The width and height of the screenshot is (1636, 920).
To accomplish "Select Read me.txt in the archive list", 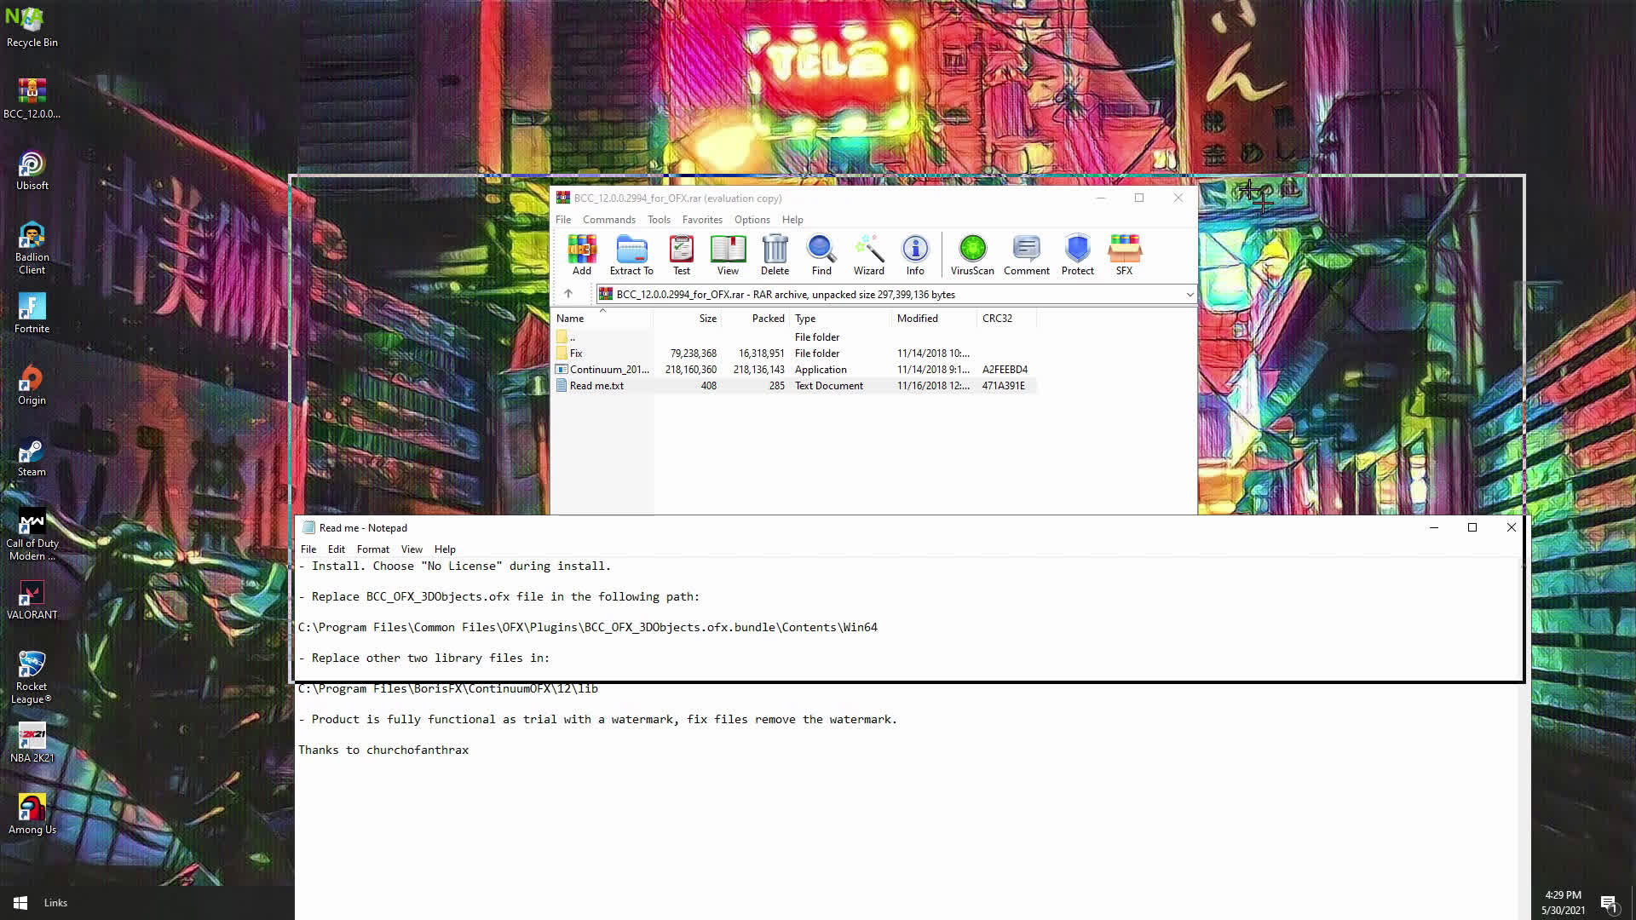I will (596, 385).
